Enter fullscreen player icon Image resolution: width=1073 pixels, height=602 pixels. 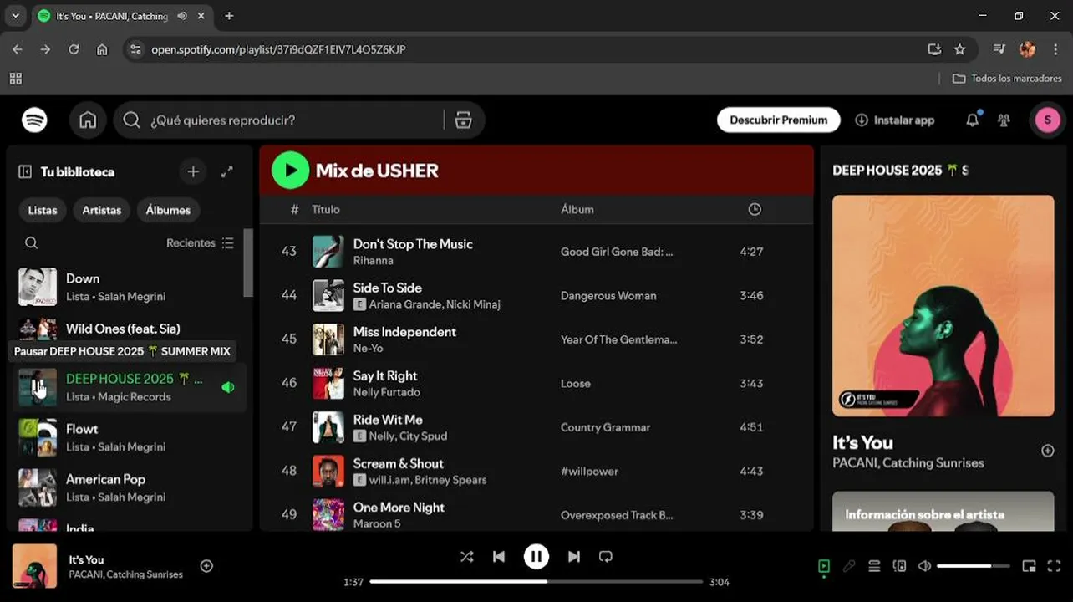click(x=1054, y=566)
